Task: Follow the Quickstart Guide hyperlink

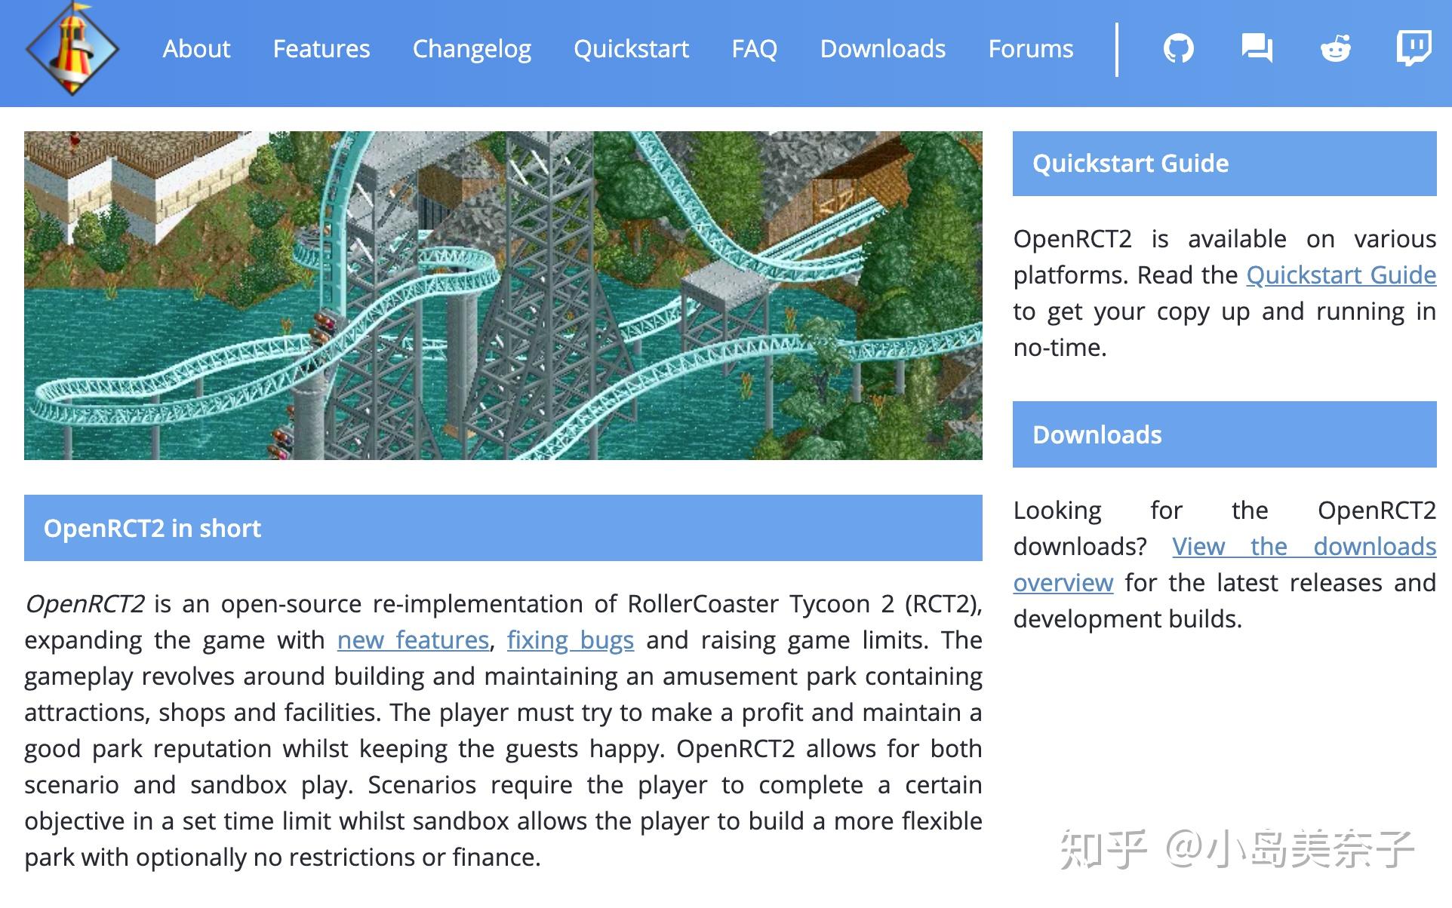Action: point(1341,275)
